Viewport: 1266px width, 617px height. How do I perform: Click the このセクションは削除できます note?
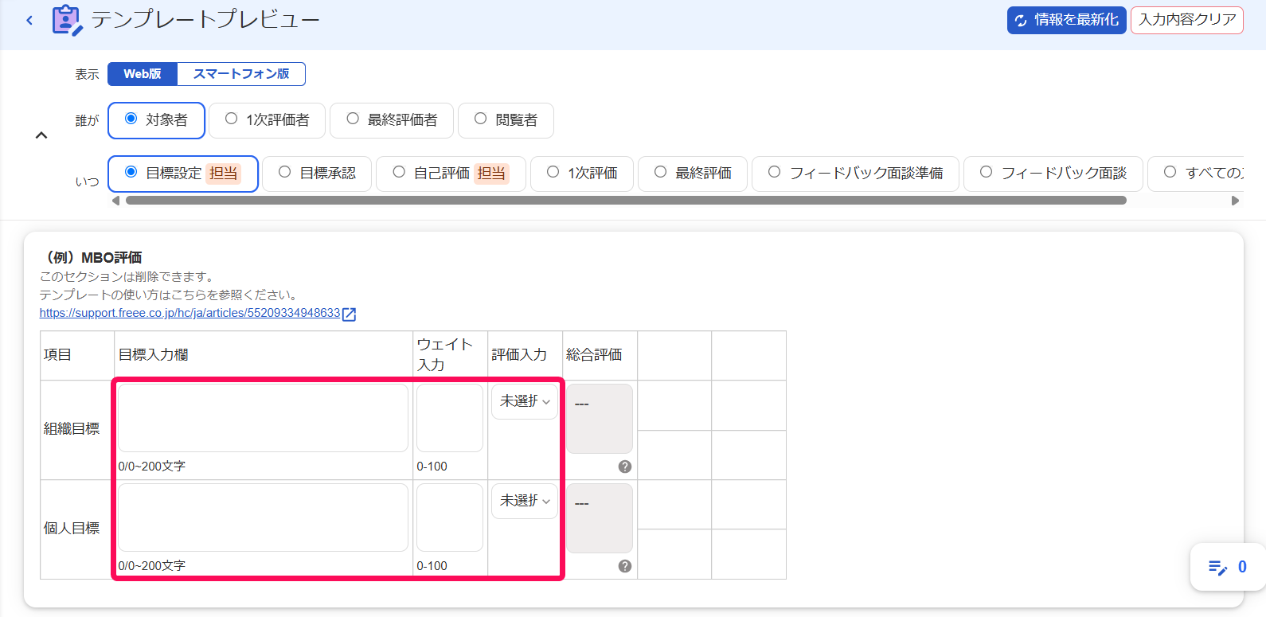(127, 277)
